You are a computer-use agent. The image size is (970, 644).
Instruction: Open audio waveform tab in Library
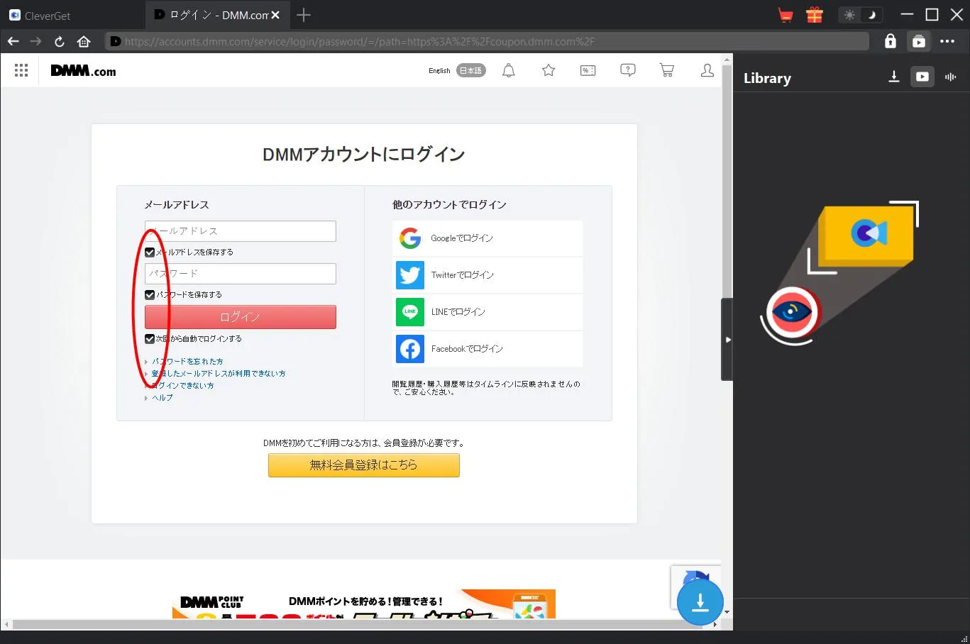pos(950,77)
